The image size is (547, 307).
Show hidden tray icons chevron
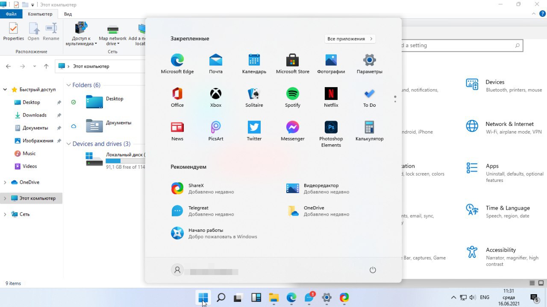click(453, 298)
